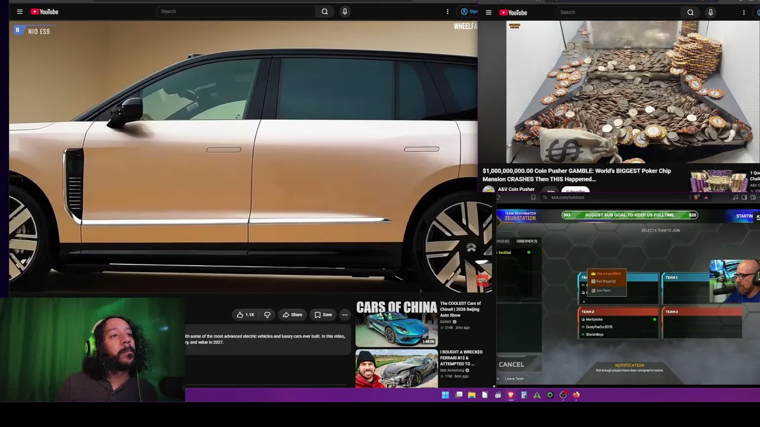Image resolution: width=760 pixels, height=427 pixels.
Task: Open the right YouTube window's guide menu
Action: pyautogui.click(x=488, y=12)
